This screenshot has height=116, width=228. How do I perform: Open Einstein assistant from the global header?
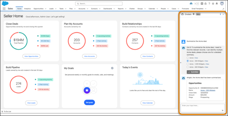tap(191, 4)
